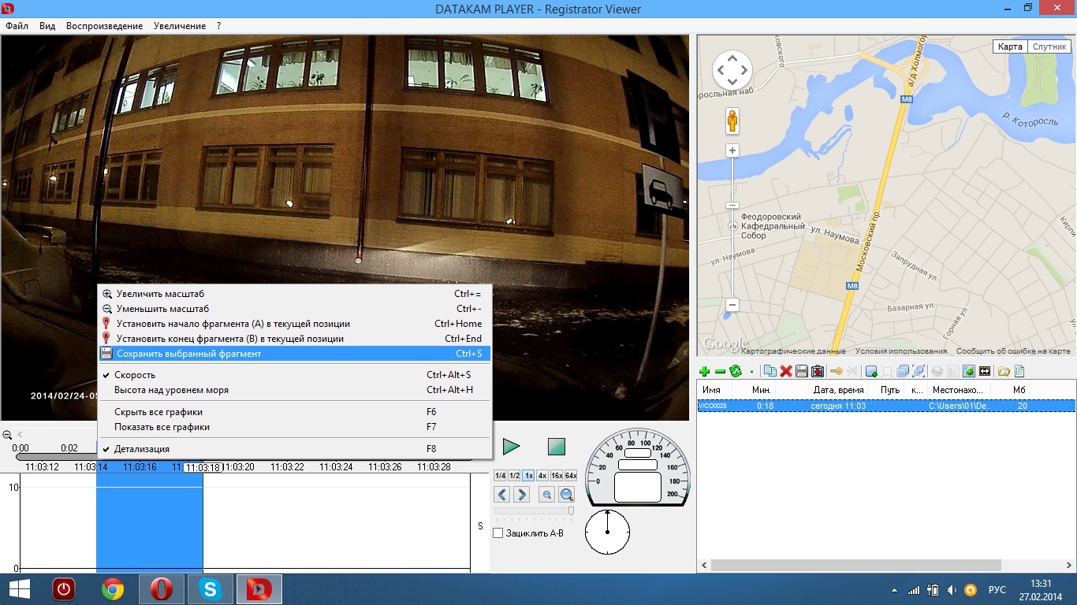
Task: Toggle the Скорость graph option
Action: coord(135,375)
